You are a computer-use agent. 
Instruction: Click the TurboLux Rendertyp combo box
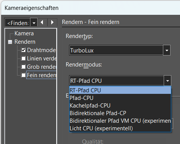[x=116, y=51]
